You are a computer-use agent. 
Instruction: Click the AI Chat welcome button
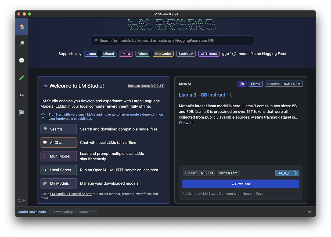tap(59, 143)
